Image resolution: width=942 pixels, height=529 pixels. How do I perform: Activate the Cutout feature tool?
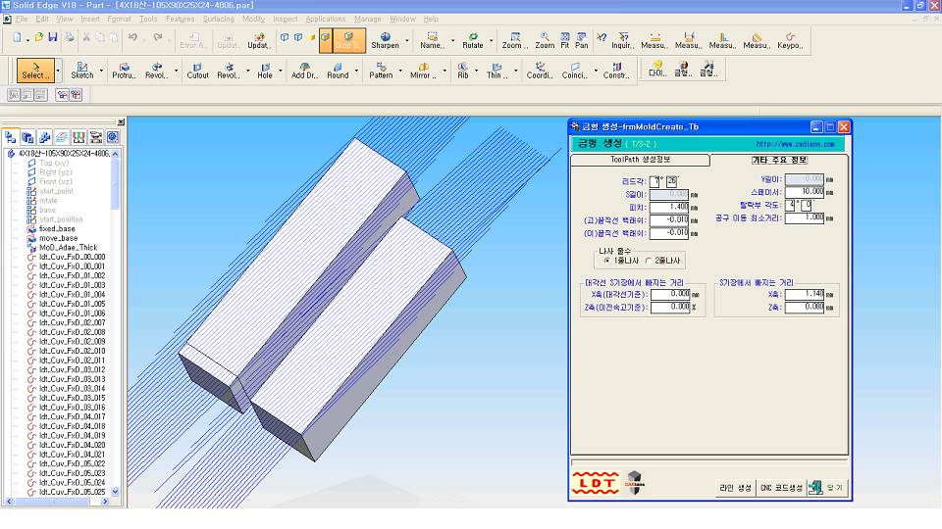(x=198, y=70)
